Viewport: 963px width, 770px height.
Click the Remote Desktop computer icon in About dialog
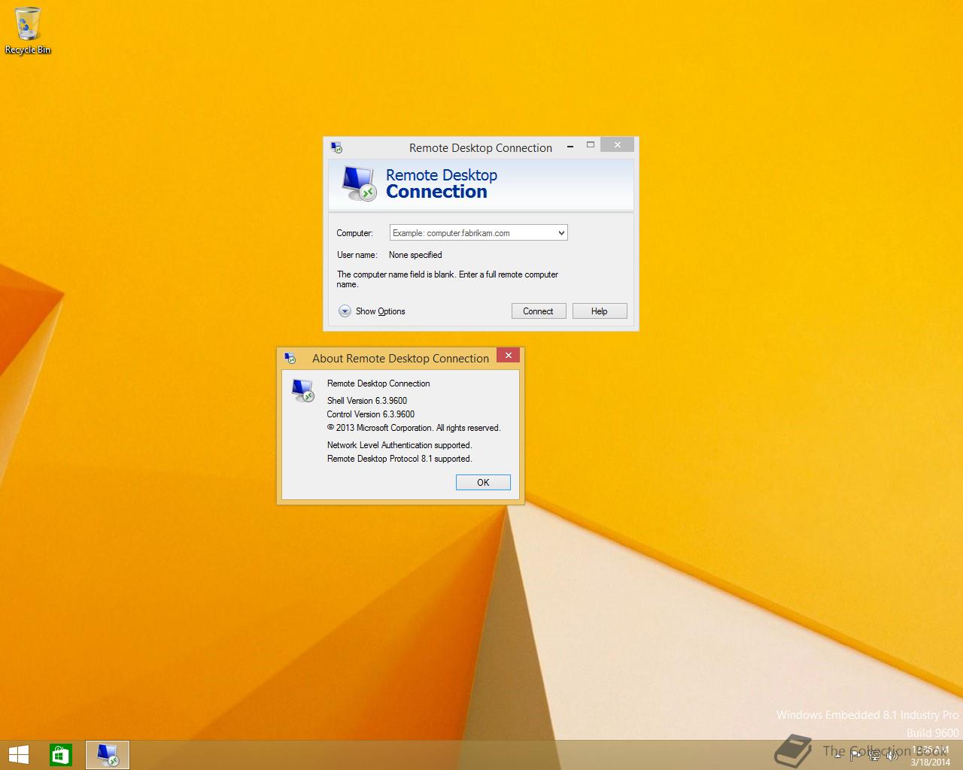303,390
